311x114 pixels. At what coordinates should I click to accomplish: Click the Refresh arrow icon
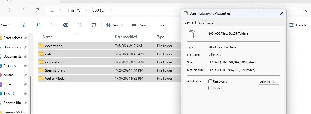point(37,10)
